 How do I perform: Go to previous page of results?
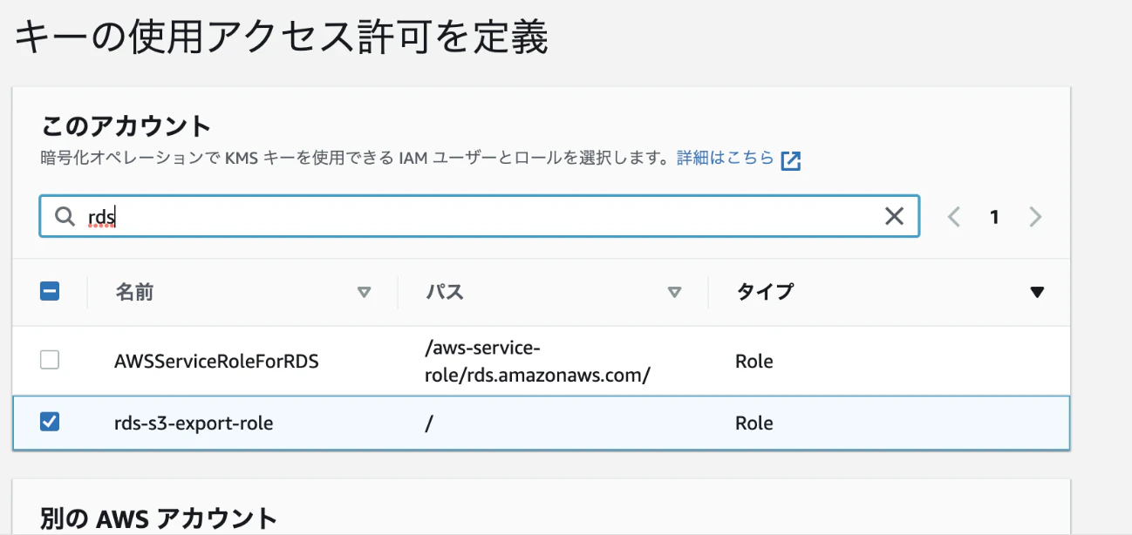pos(954,217)
